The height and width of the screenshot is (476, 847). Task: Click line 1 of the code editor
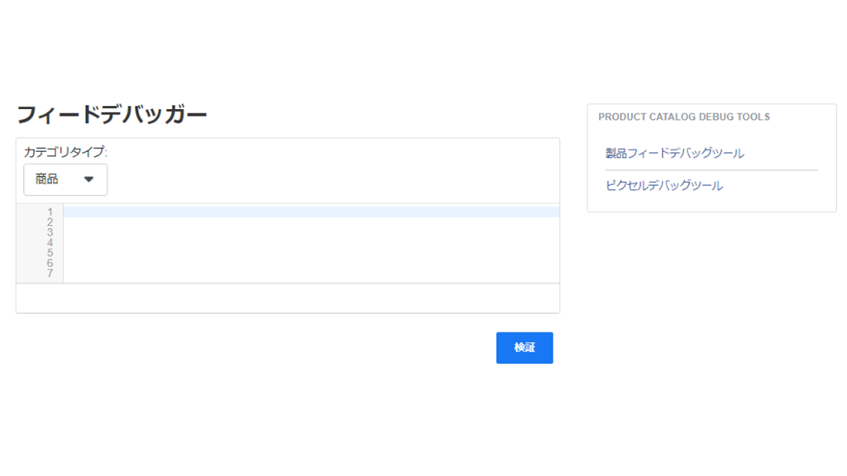[311, 212]
